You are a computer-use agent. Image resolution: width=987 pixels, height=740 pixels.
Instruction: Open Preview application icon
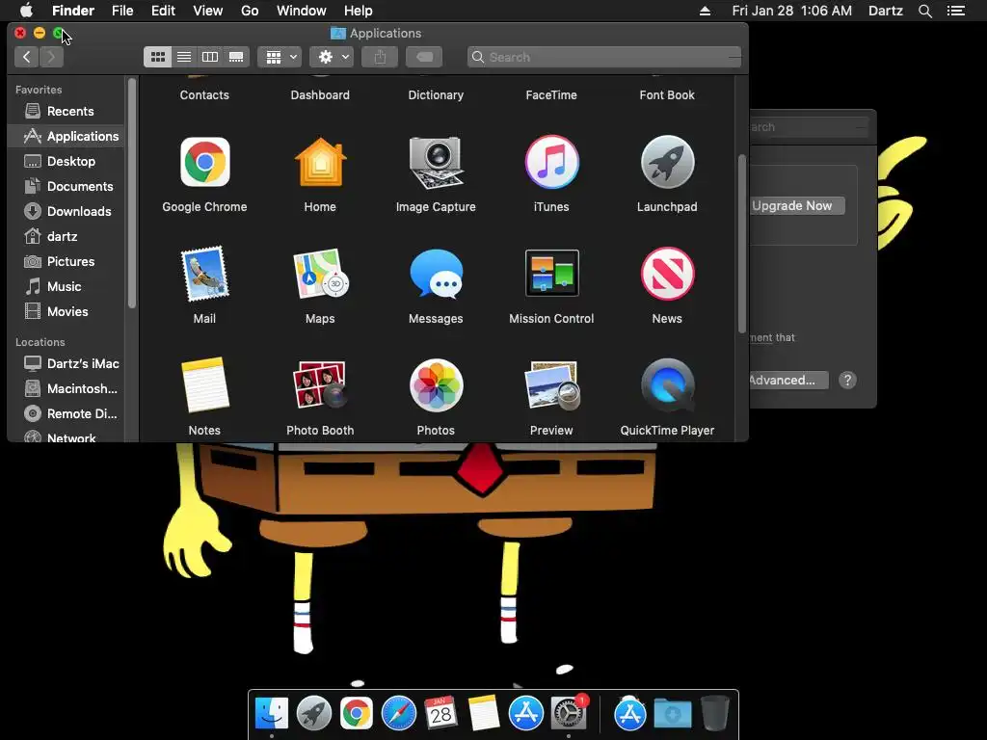tap(551, 385)
